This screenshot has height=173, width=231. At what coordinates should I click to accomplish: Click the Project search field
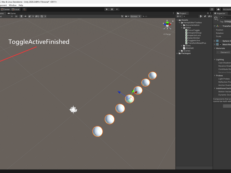coord(191,16)
